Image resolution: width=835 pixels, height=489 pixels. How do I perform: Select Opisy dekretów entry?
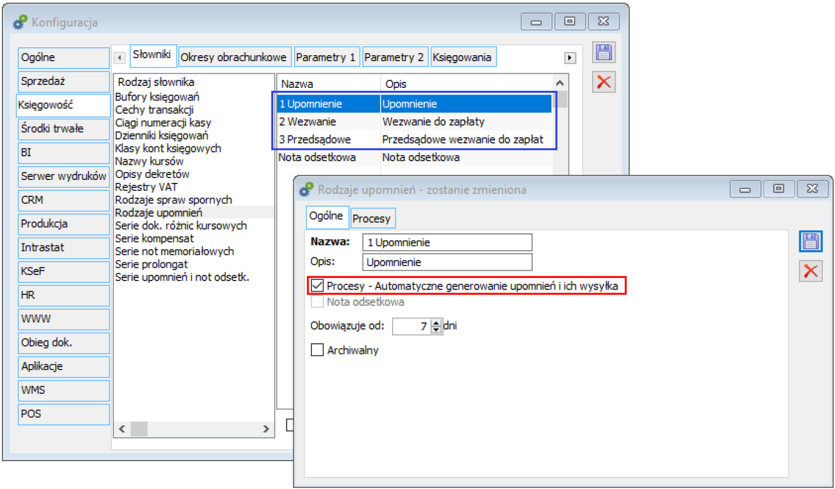194,174
